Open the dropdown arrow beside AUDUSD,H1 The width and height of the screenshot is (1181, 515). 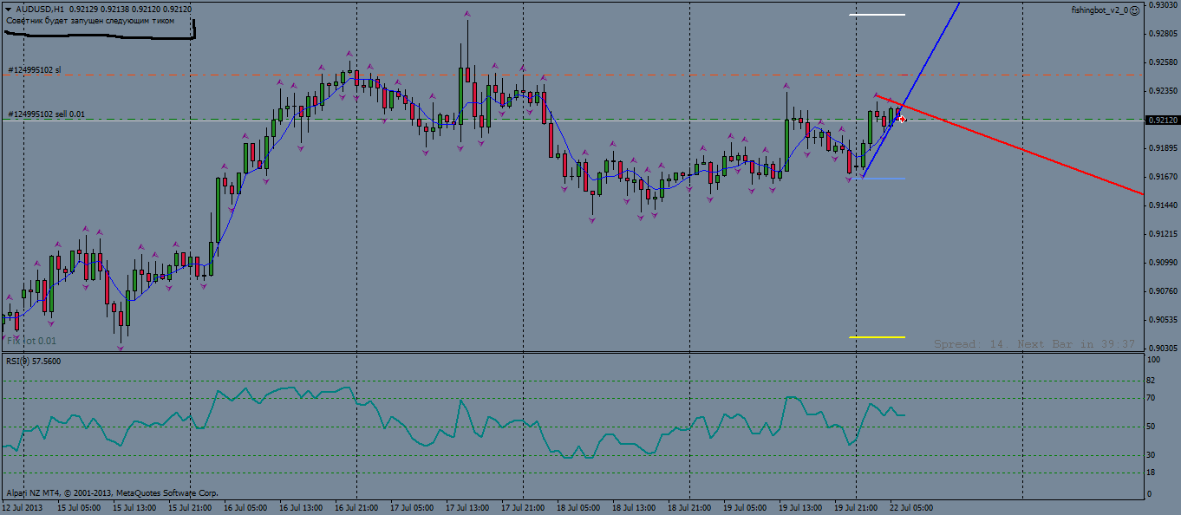[x=8, y=10]
